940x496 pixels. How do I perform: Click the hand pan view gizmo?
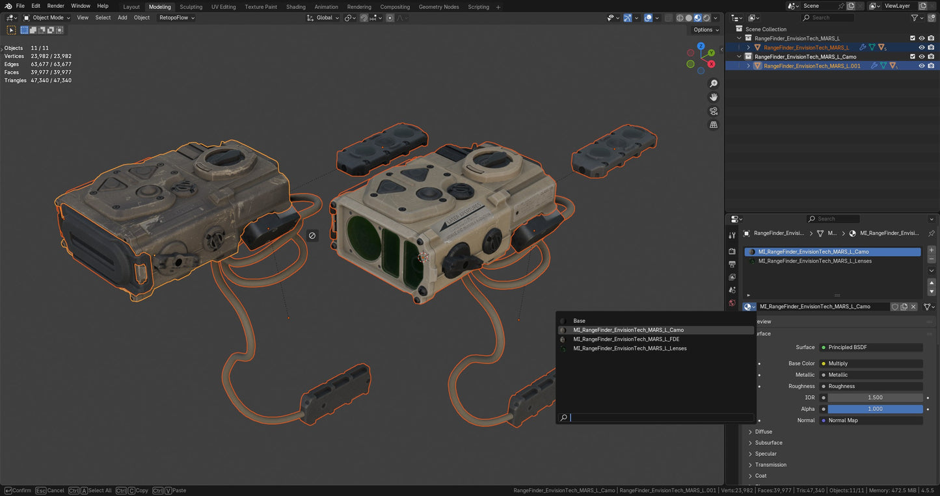714,98
